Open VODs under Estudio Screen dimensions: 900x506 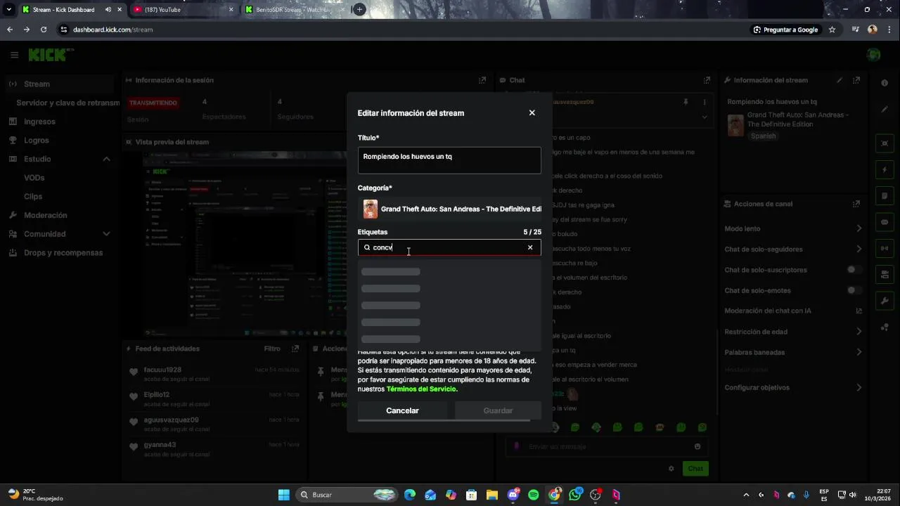click(x=34, y=178)
